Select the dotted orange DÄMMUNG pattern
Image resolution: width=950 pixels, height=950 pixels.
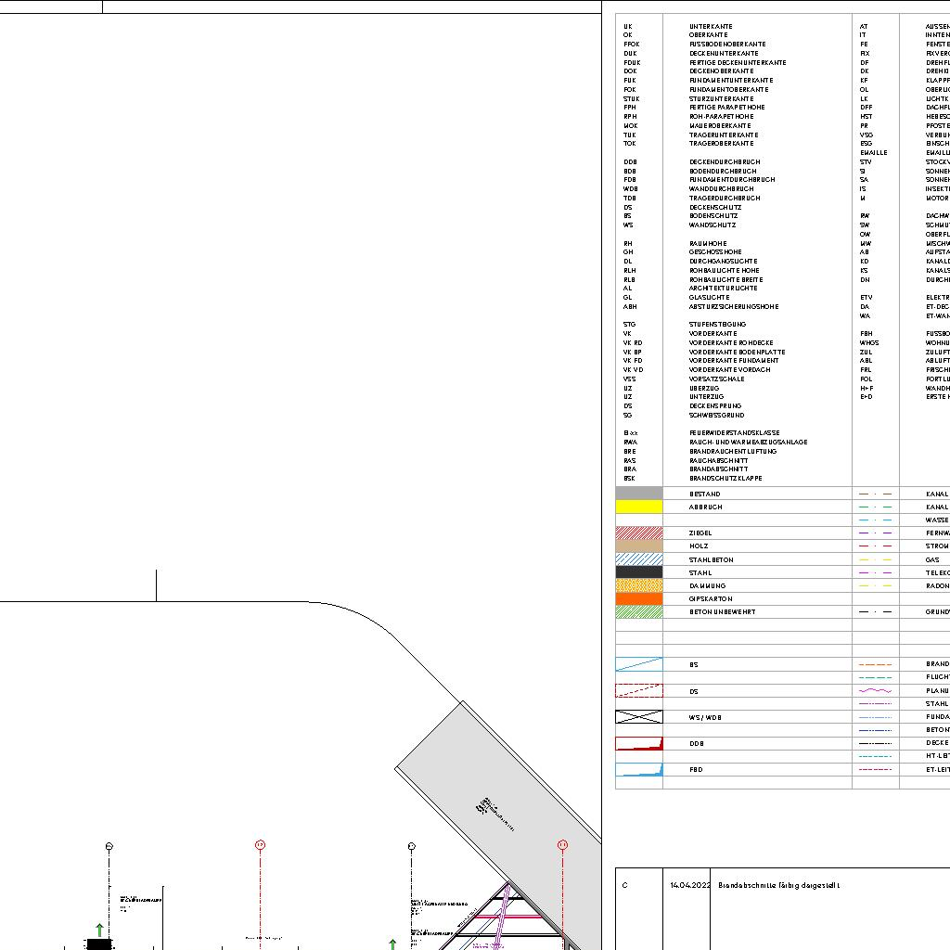(x=639, y=585)
